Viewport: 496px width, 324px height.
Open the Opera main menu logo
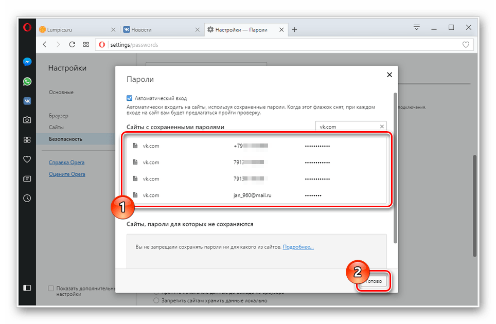(27, 27)
